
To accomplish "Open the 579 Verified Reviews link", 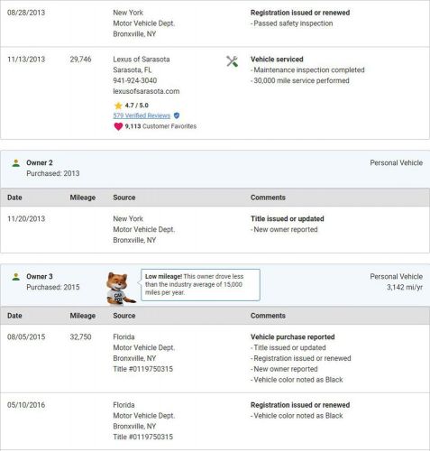I will click(142, 115).
